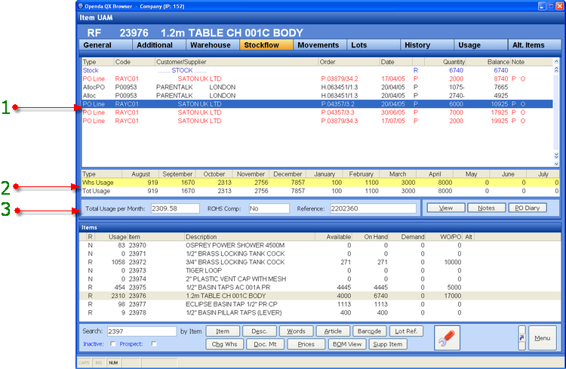Open Notes for the selected line
This screenshot has width=566, height=369.
click(486, 208)
